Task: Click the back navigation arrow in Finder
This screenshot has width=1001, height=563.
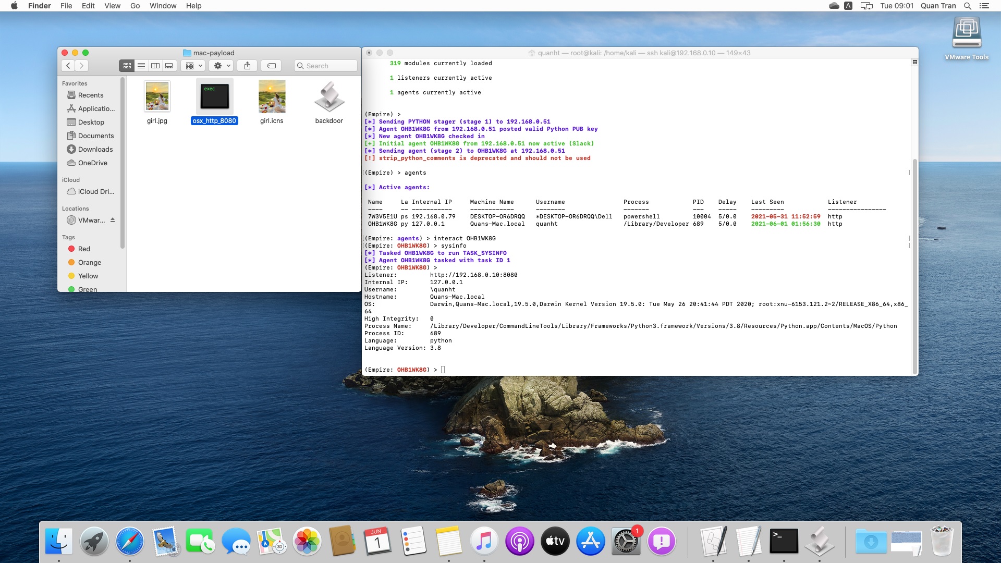Action: coord(68,66)
